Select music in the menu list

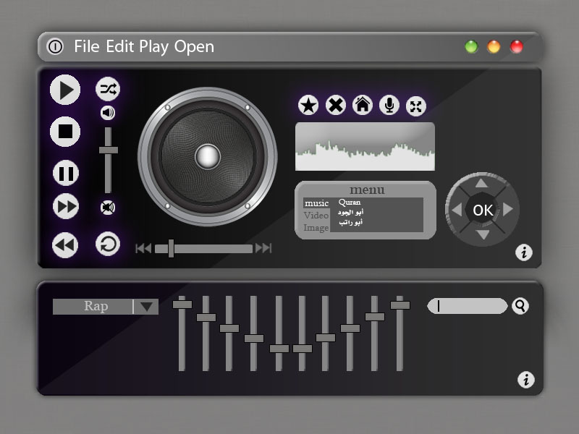pyautogui.click(x=316, y=203)
